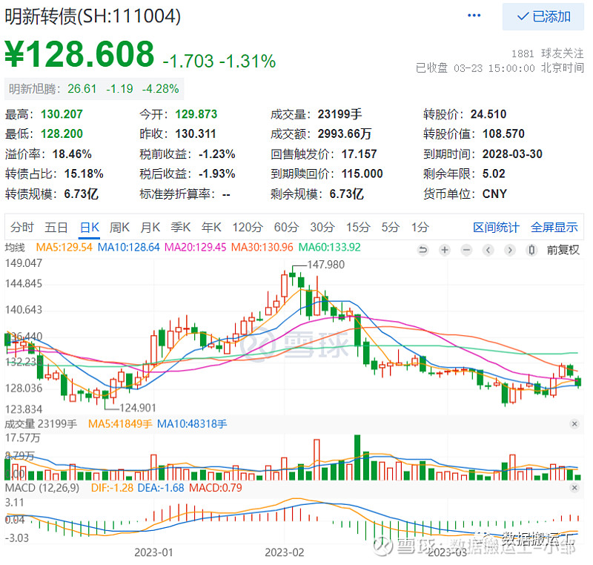Open the 前复权 adjustment dropdown

point(563,250)
